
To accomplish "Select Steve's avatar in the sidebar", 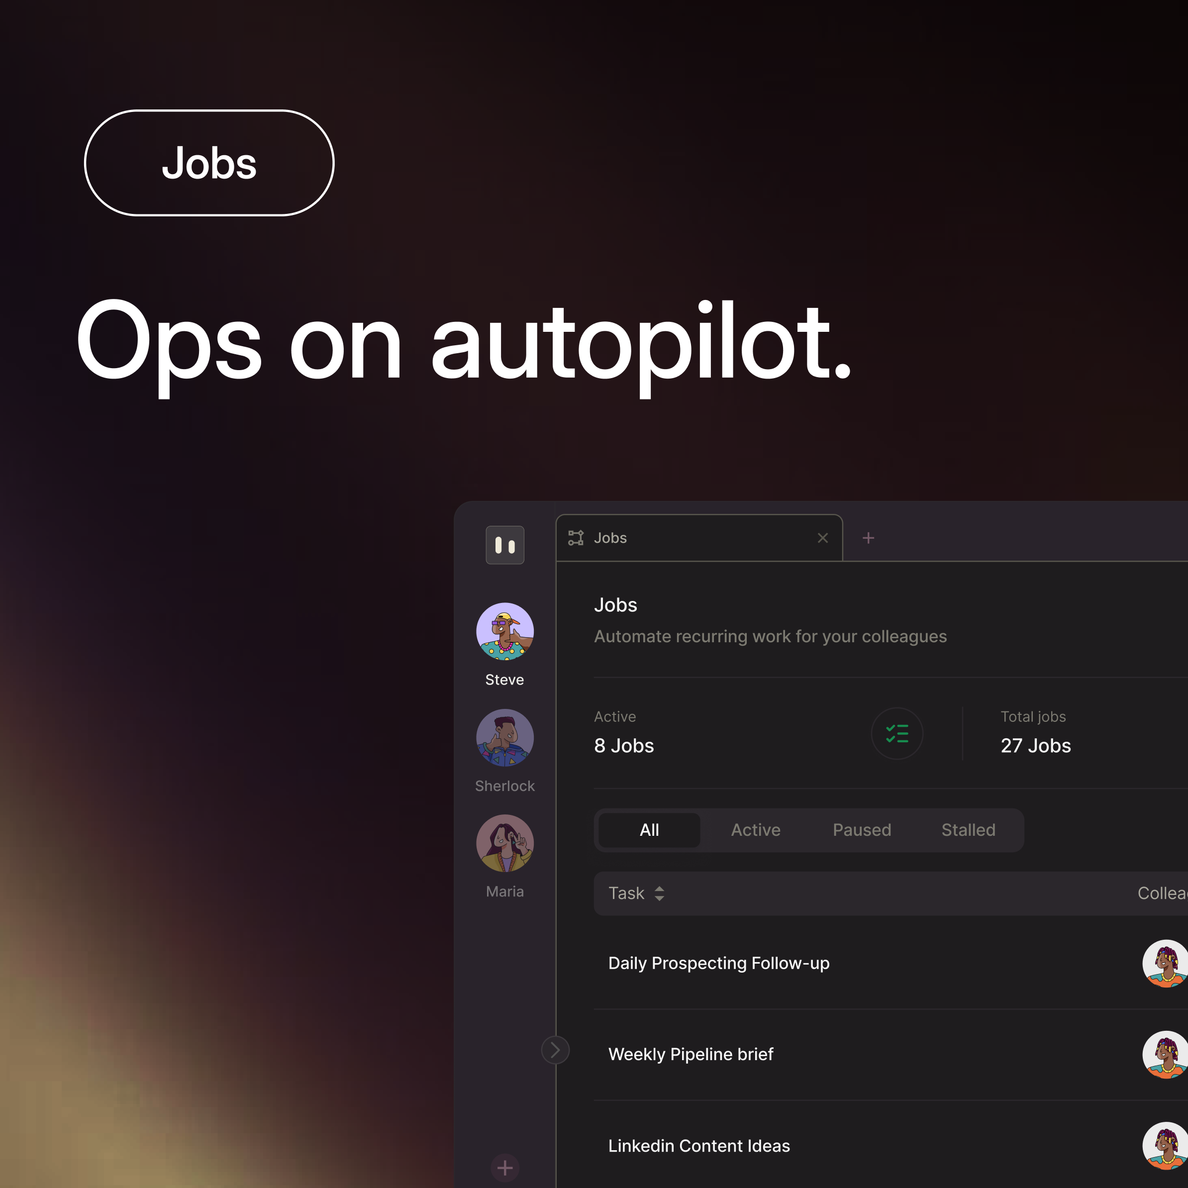I will pyautogui.click(x=504, y=631).
